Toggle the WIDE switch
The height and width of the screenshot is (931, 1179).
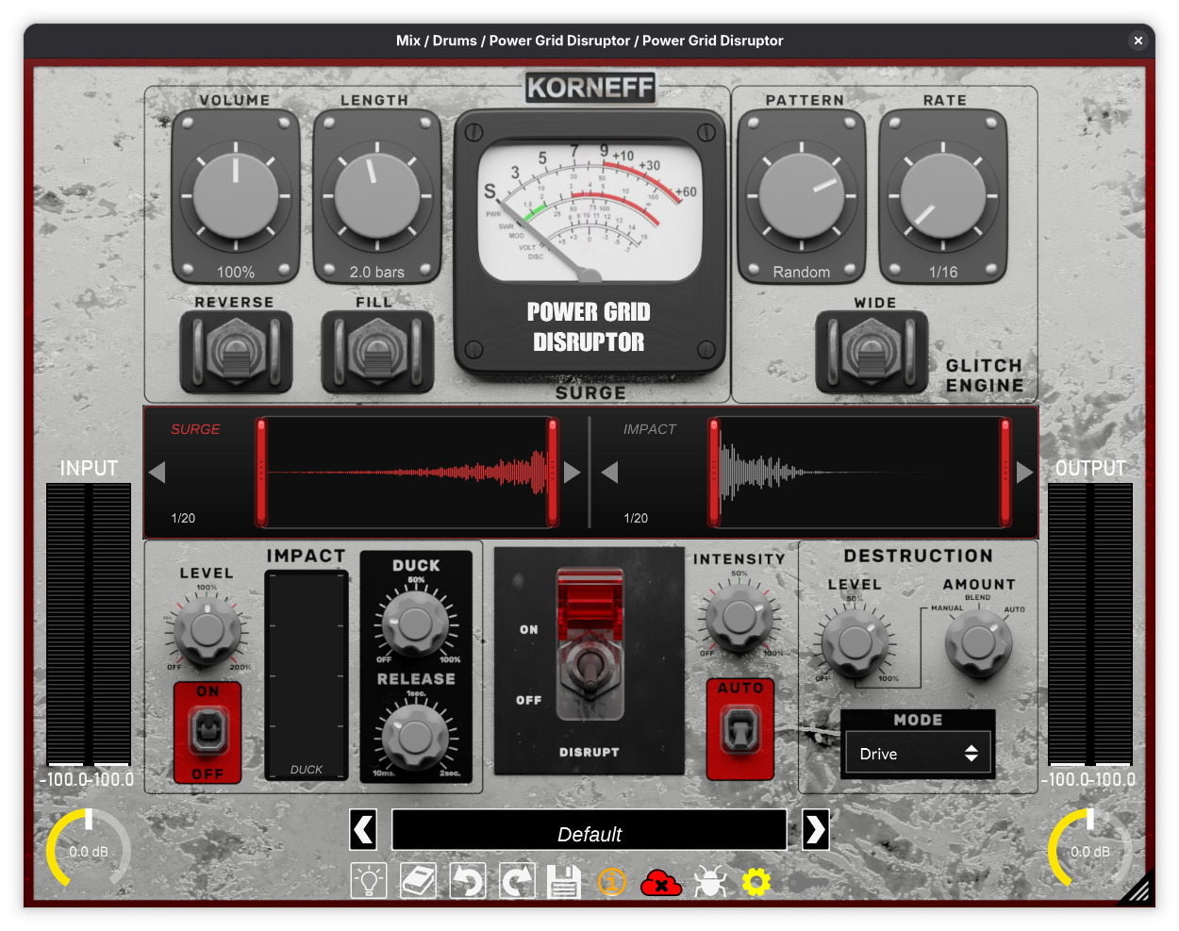pyautogui.click(x=872, y=352)
